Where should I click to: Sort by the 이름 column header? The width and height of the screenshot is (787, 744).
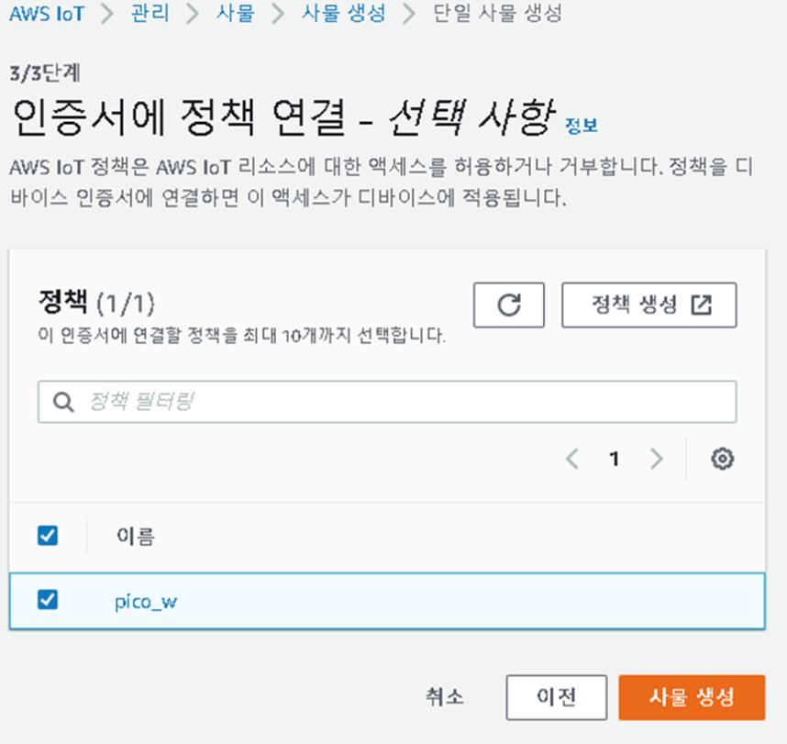136,536
